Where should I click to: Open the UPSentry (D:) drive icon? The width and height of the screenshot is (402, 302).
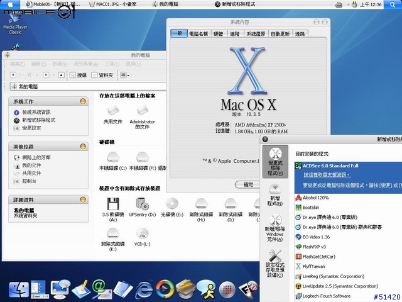[x=143, y=204]
